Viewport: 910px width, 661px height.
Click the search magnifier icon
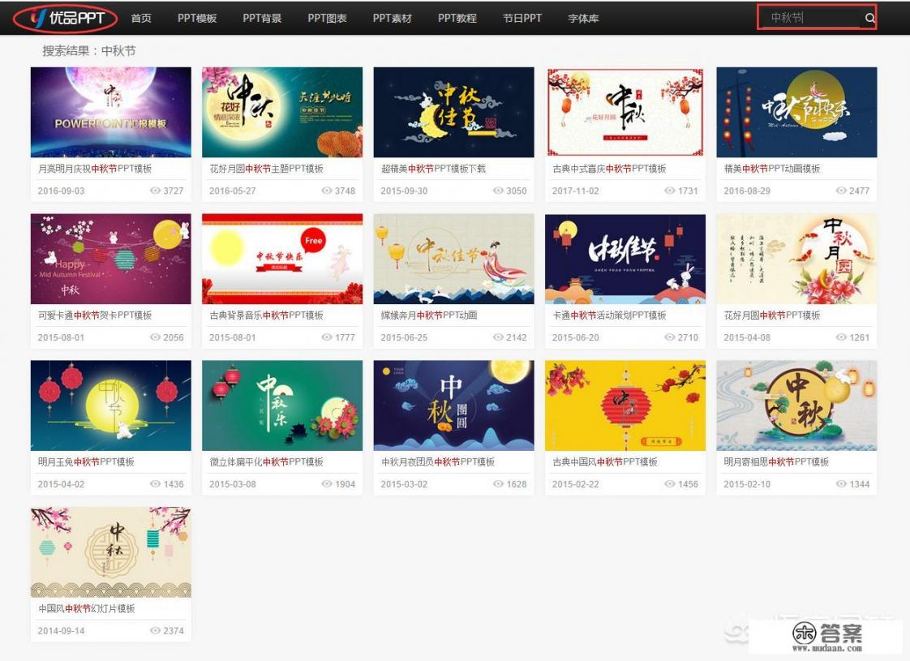869,18
